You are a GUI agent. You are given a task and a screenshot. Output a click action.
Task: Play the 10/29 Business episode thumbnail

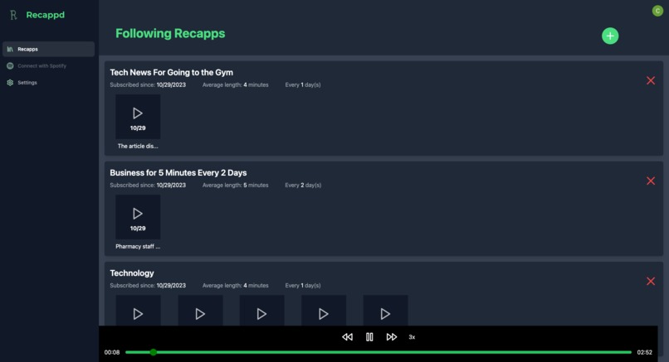coord(138,217)
